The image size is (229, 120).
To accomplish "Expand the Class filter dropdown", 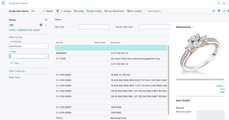I will [x=46, y=56].
